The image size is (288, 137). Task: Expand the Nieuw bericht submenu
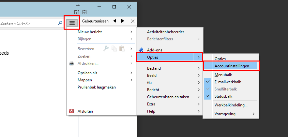tap(101, 32)
